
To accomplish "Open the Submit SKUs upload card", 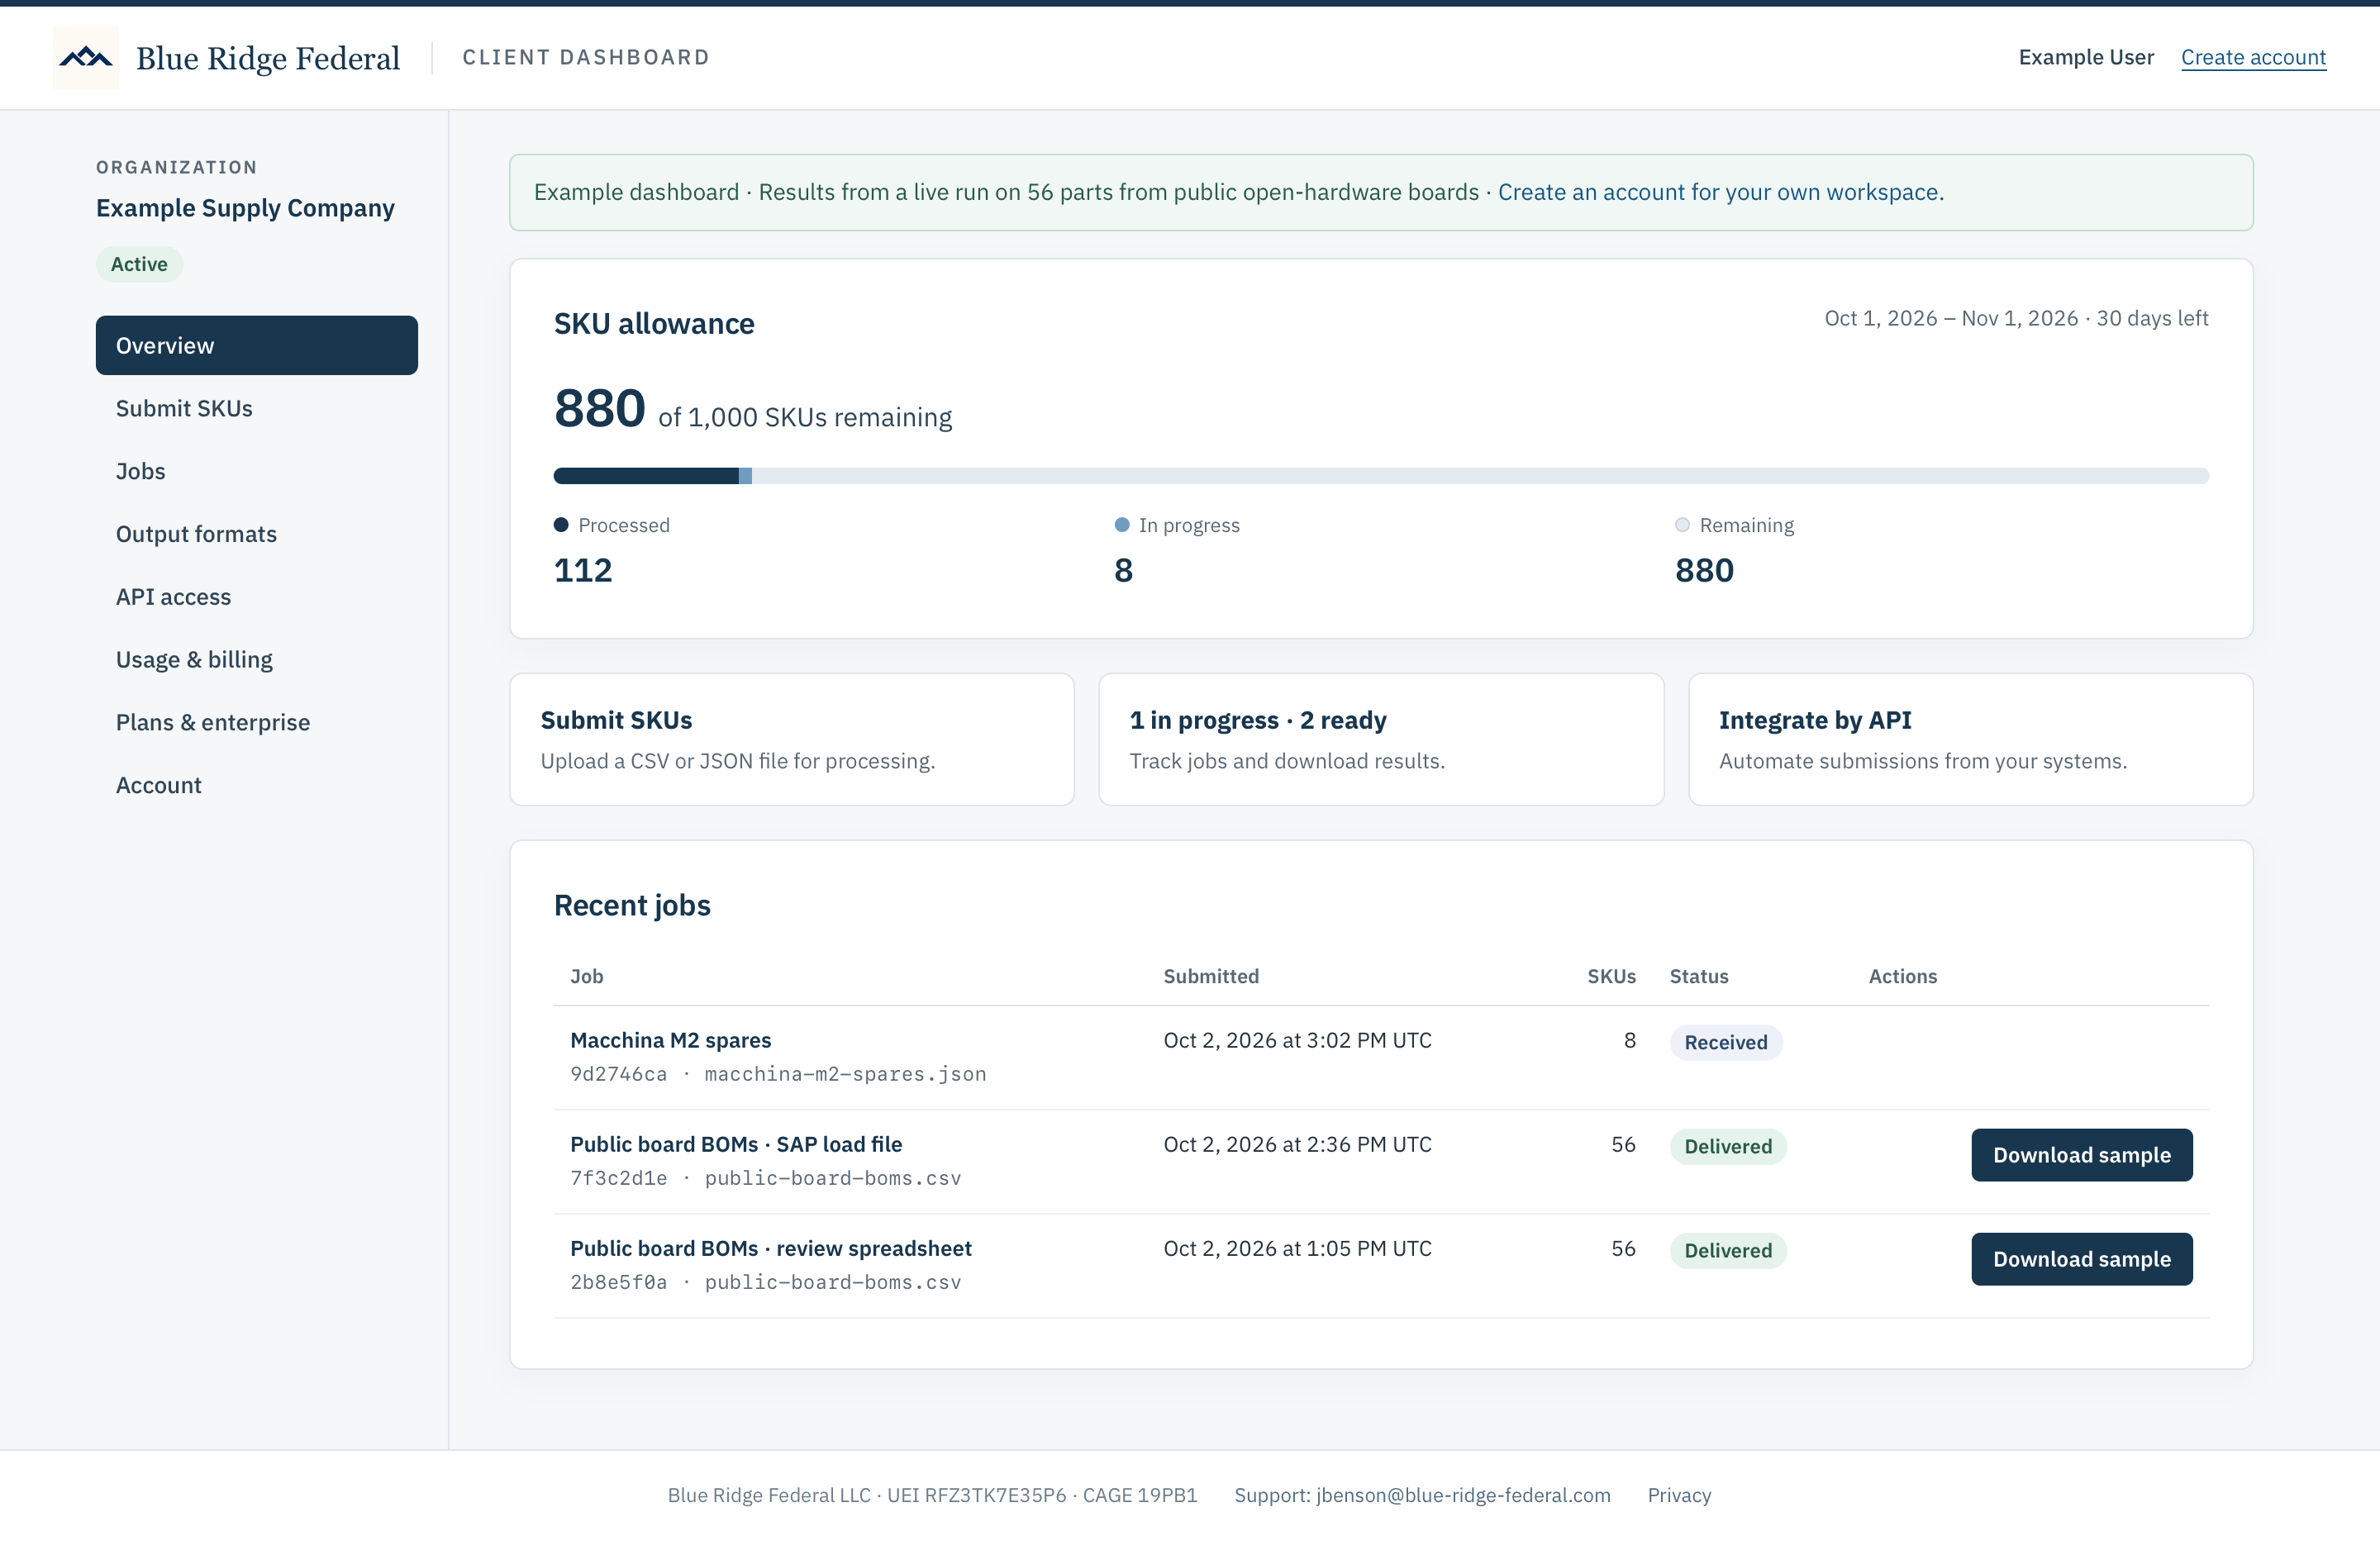I will 792,739.
